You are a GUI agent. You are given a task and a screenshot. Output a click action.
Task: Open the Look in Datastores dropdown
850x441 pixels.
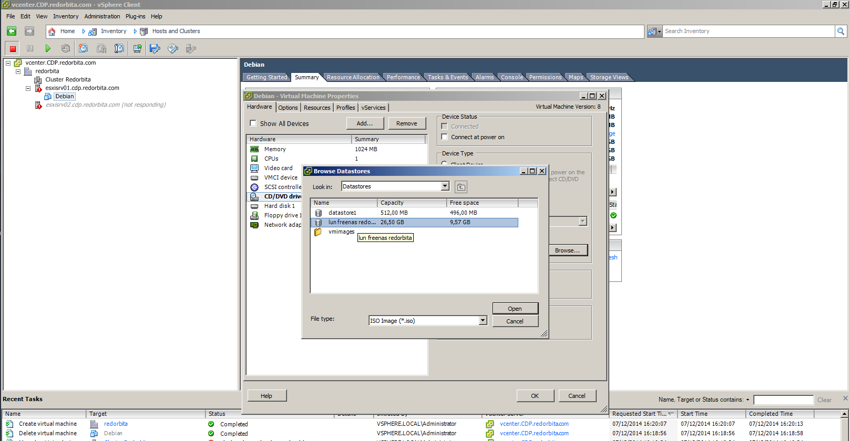pos(445,186)
